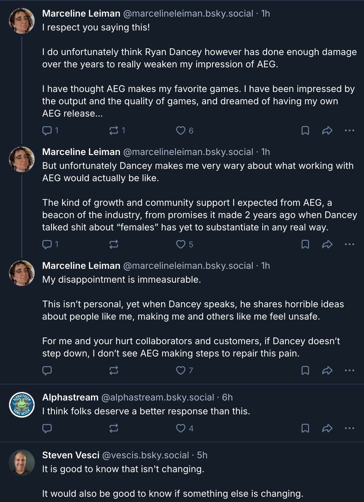Share the "I respect you saying this!" post
The height and width of the screenshot is (502, 364).
(x=327, y=131)
